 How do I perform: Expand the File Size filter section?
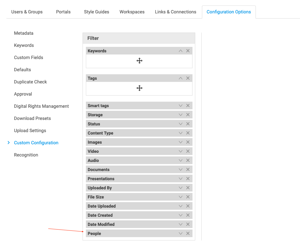coord(180,197)
